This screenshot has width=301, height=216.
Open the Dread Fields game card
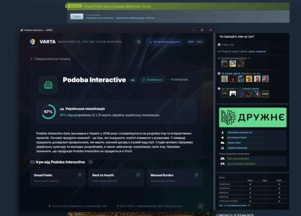point(58,177)
